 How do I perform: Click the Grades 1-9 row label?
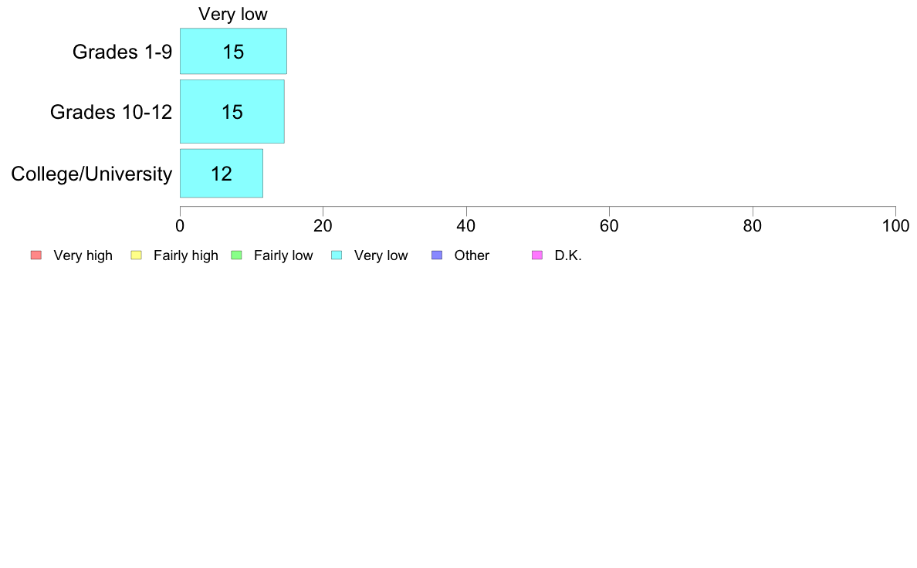click(122, 52)
